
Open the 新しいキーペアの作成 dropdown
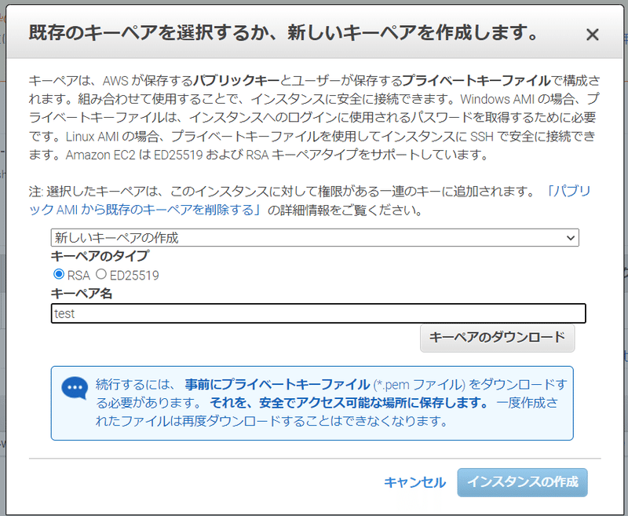coord(315,237)
